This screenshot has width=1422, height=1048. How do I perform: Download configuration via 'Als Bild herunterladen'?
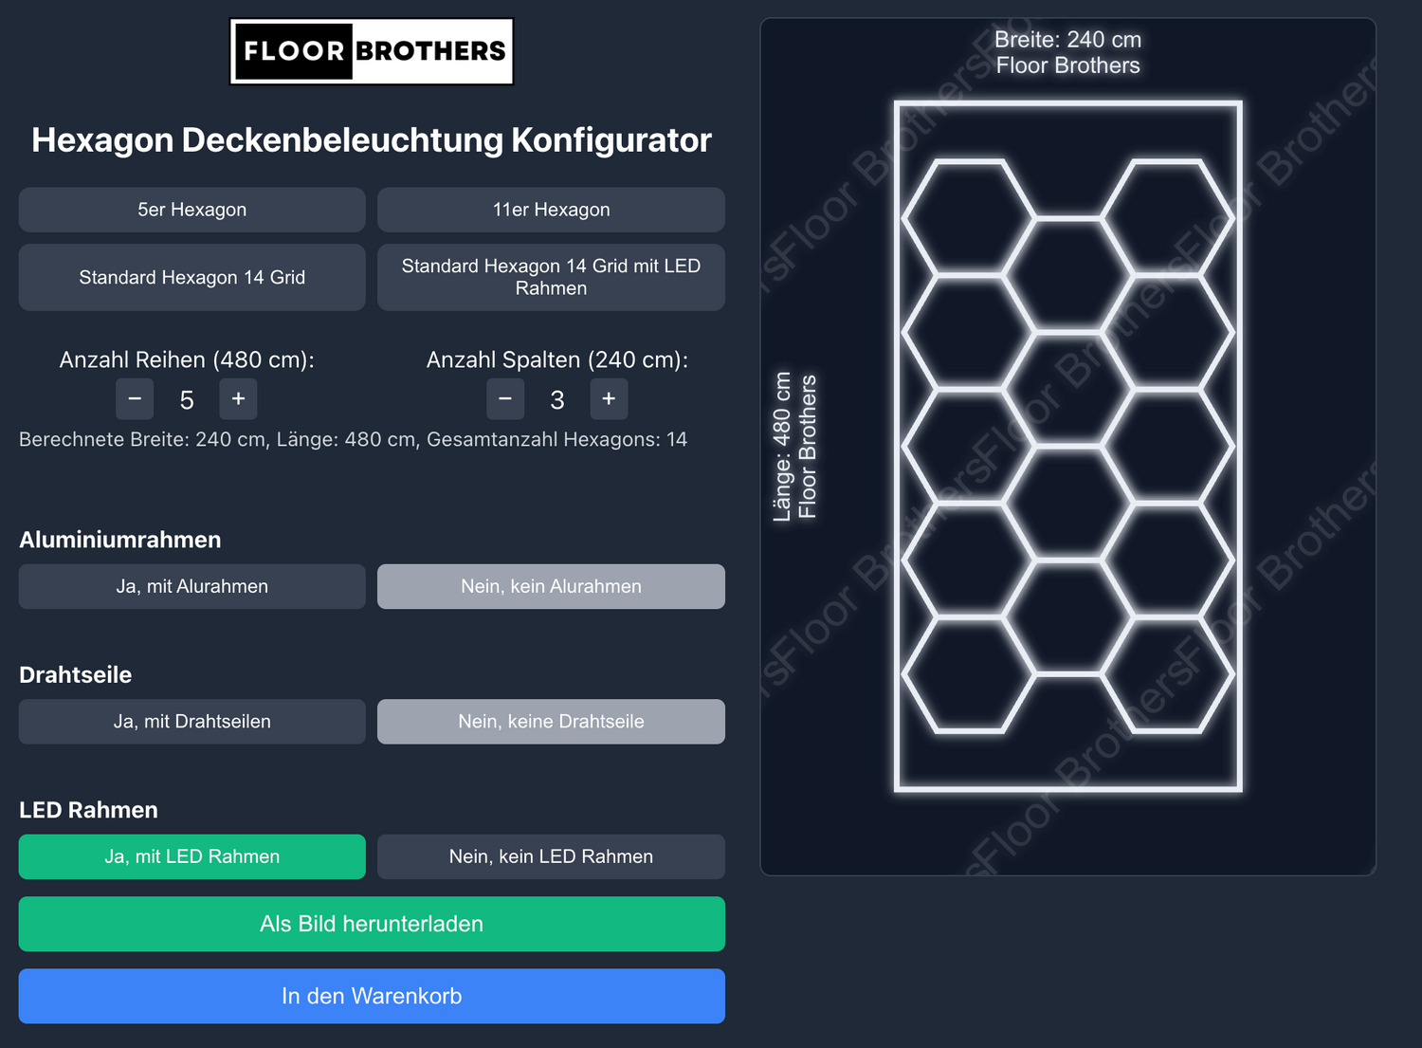(372, 924)
